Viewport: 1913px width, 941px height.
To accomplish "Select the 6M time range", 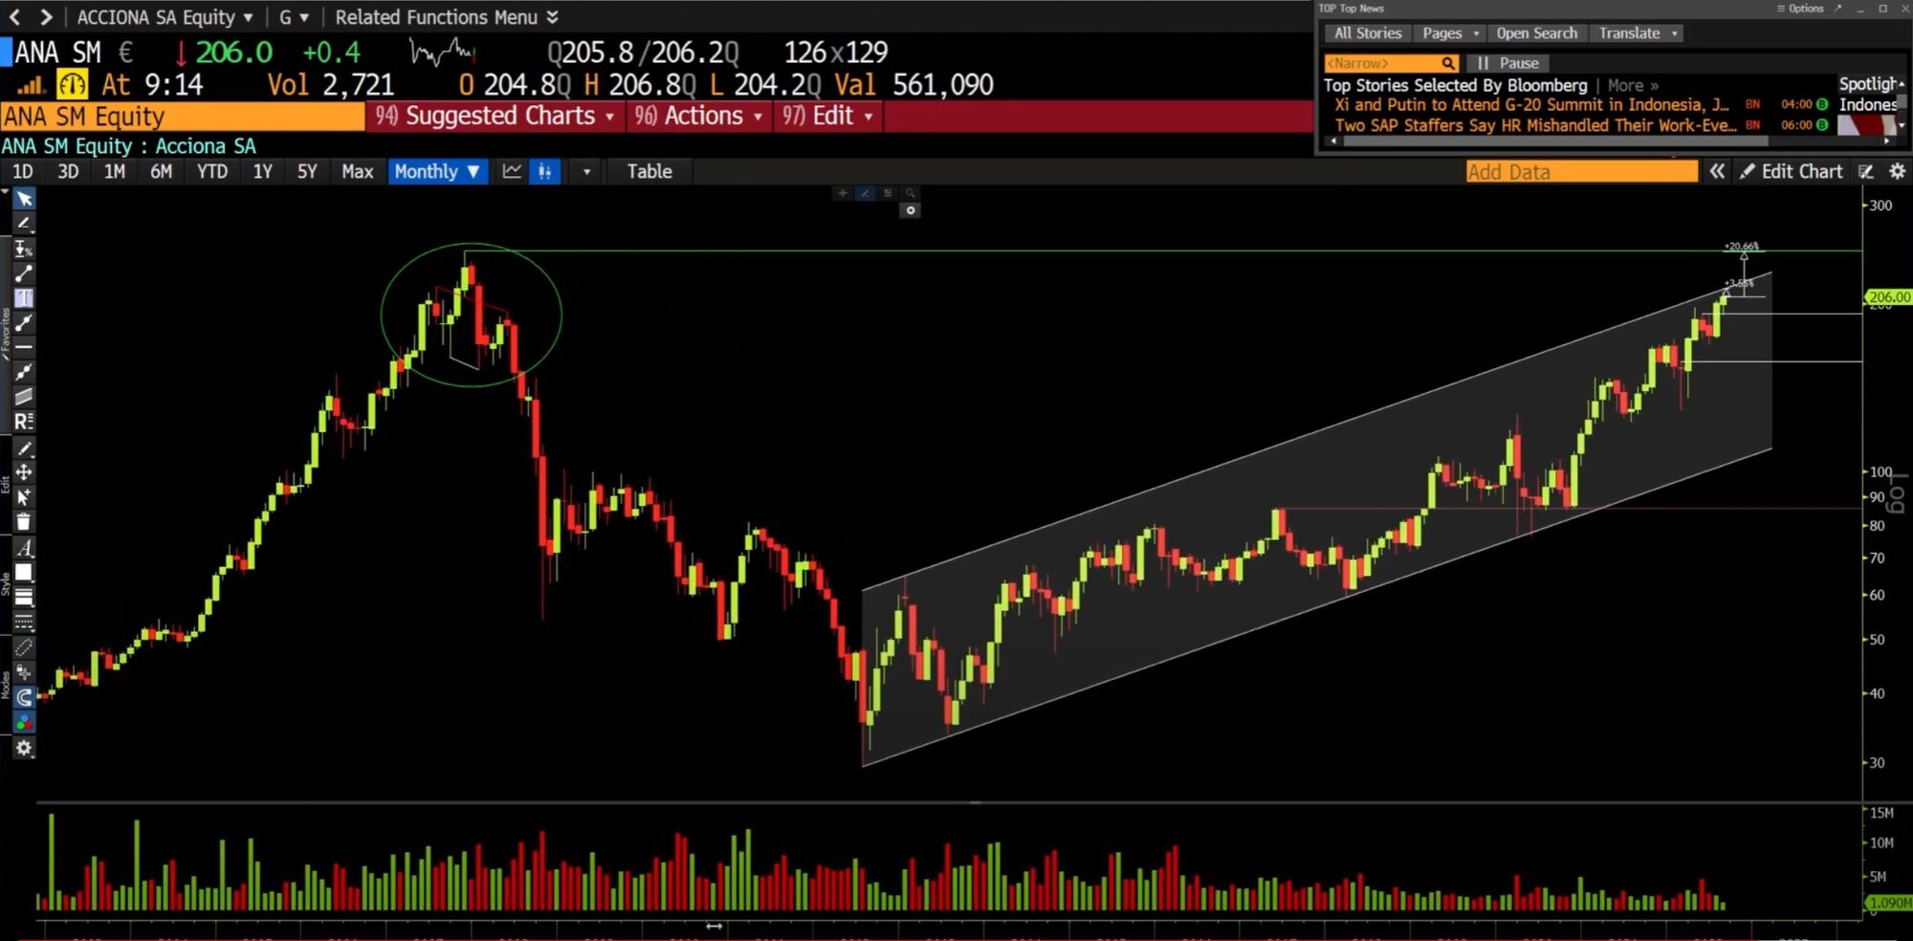I will (x=161, y=171).
